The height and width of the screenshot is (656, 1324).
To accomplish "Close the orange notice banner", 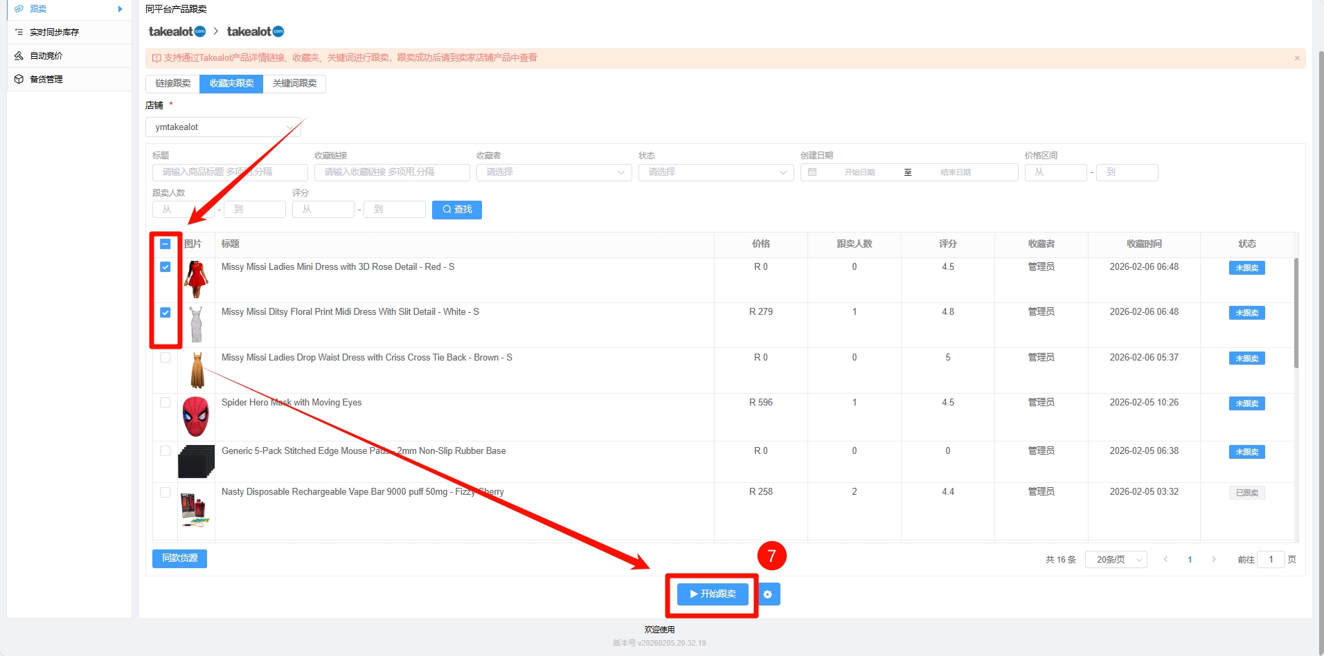I will click(1297, 58).
